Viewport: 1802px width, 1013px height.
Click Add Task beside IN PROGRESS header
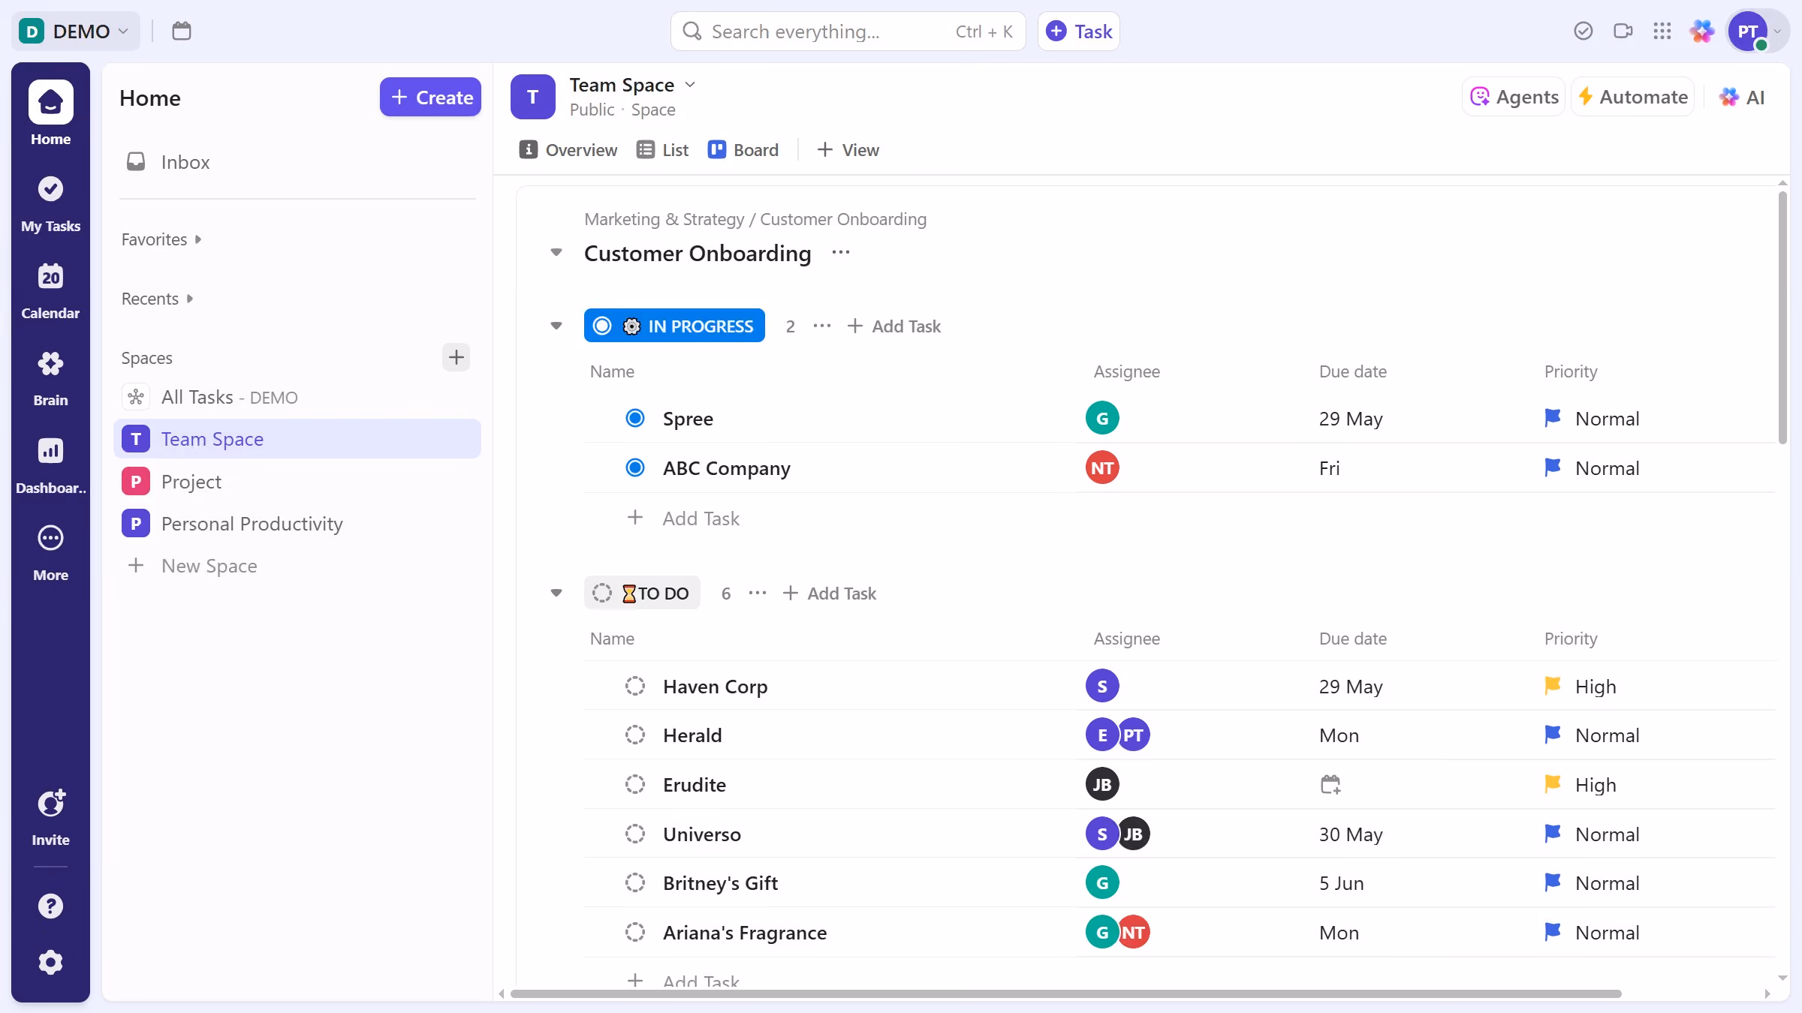point(893,326)
